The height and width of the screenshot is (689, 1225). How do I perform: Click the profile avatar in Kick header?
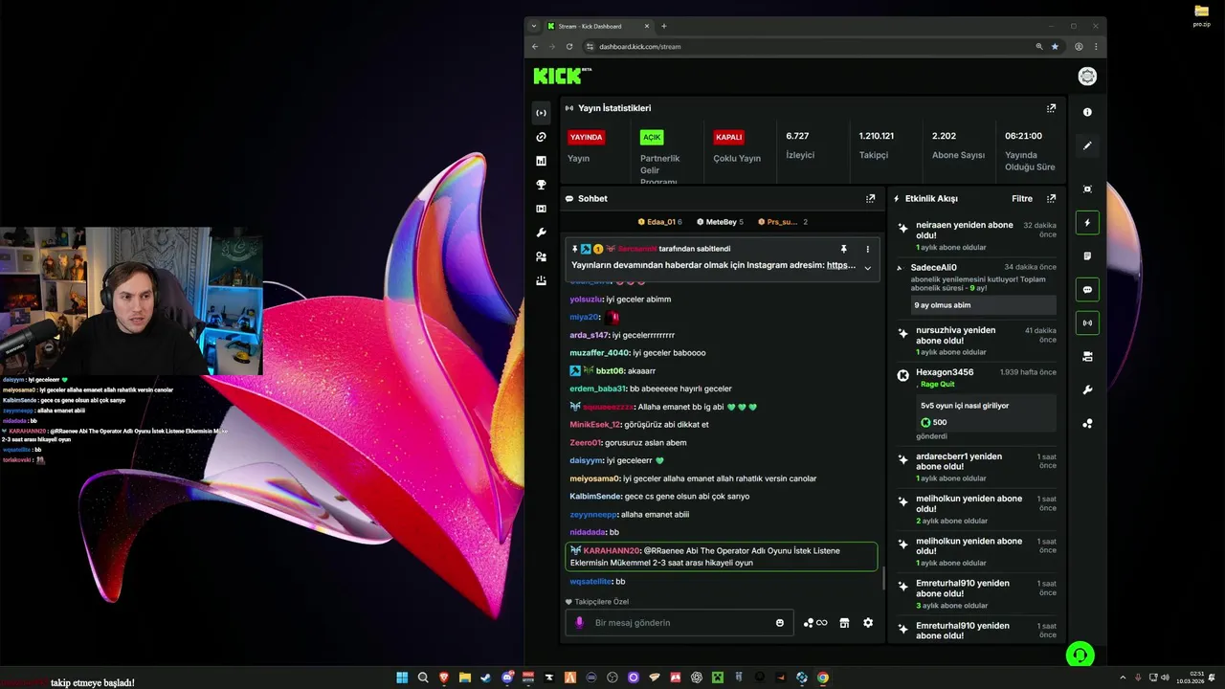[1087, 77]
